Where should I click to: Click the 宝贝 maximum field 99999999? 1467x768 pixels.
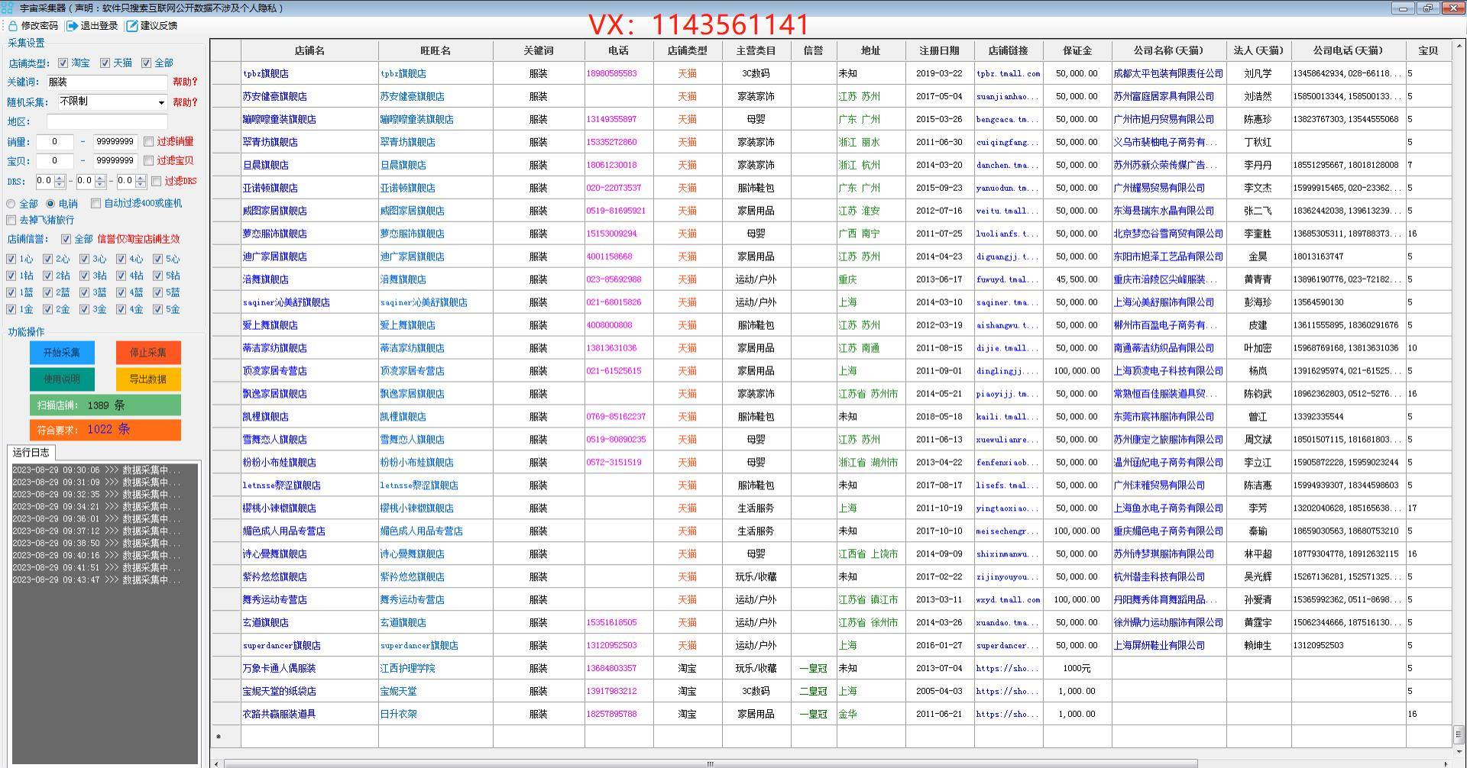point(115,161)
